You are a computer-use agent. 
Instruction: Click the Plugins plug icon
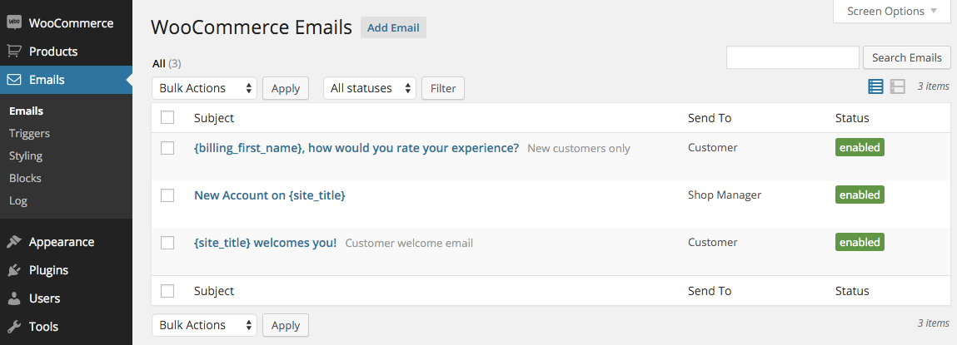click(x=15, y=270)
